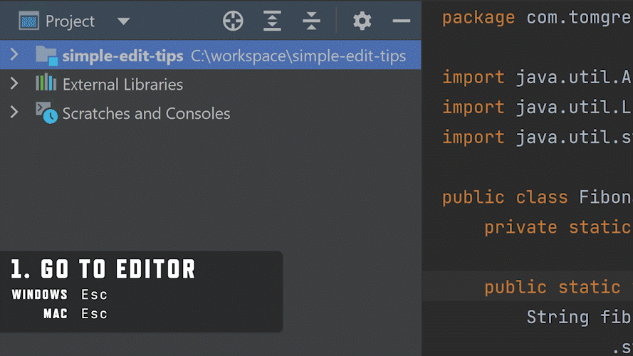Hide the Project tool window with minus icon
This screenshot has height=356, width=633.
[x=401, y=21]
